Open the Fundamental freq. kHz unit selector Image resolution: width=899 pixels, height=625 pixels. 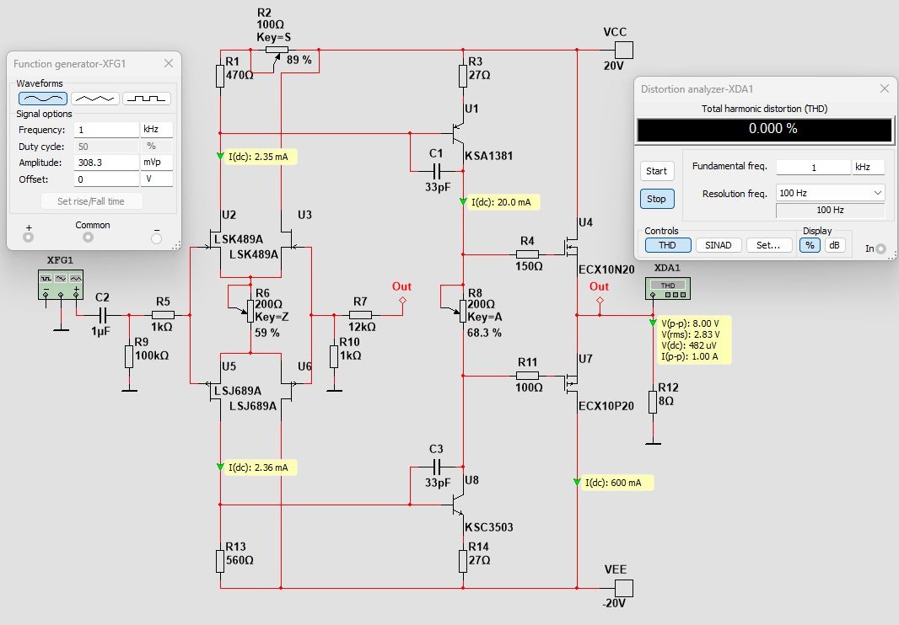(869, 168)
